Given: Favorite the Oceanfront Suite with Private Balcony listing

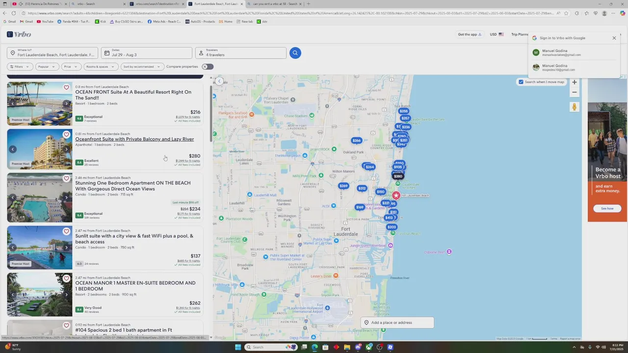Looking at the screenshot, I should click(x=66, y=134).
